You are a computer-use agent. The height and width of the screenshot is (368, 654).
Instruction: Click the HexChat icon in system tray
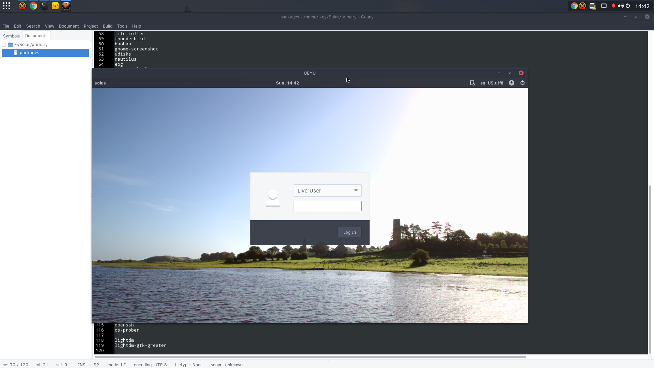point(582,6)
